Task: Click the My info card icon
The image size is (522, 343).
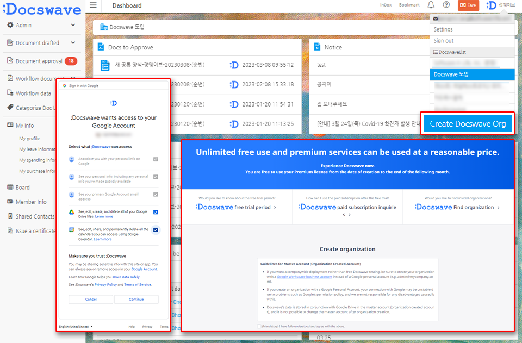Action: [x=10, y=125]
